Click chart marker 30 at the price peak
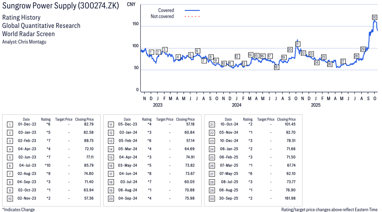Image resolution: width=382 pixels, height=212 pixels. (x=374, y=17)
